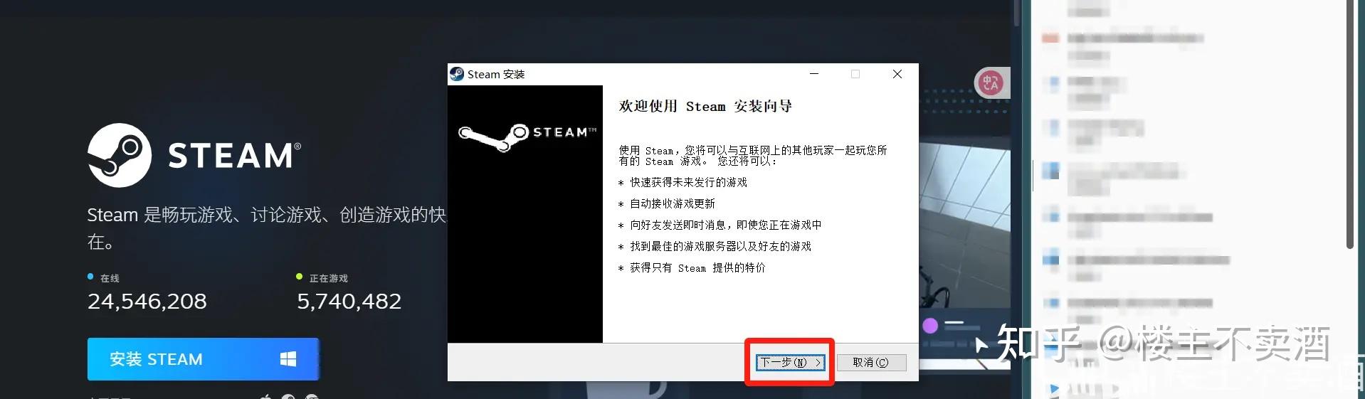Click the large round Steam logo on webpage
The height and width of the screenshot is (399, 1365).
[120, 155]
